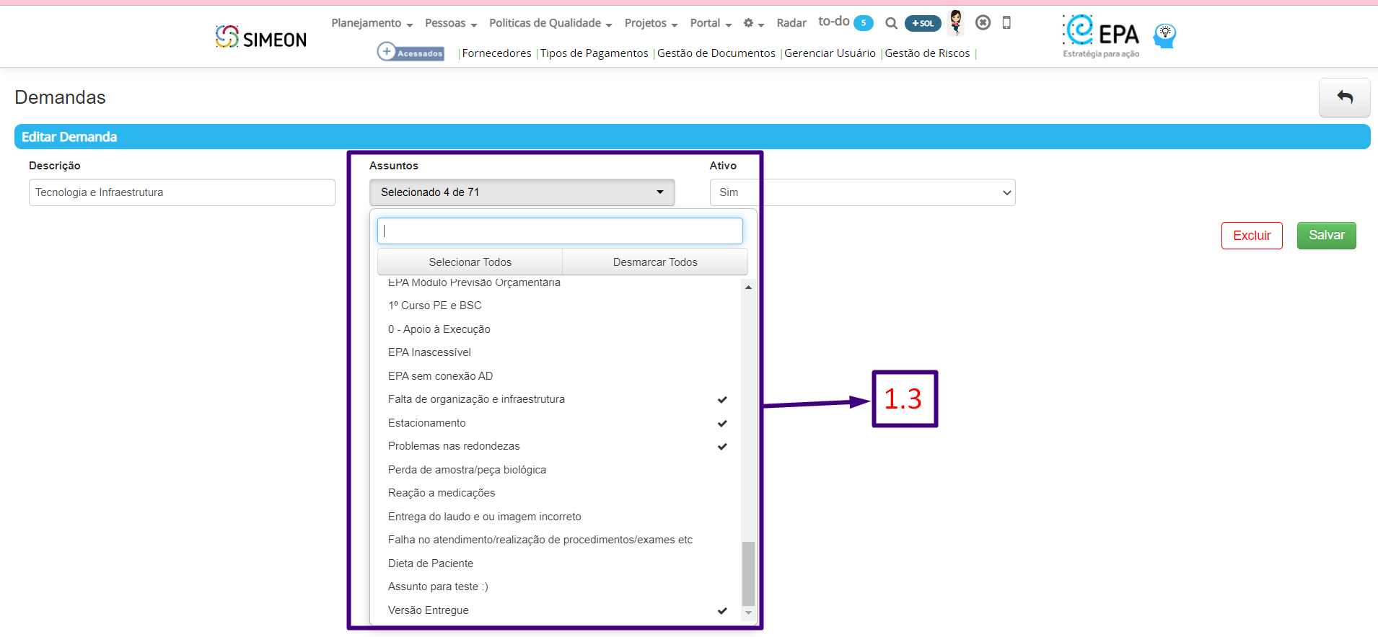Click the back arrow button

[x=1344, y=97]
